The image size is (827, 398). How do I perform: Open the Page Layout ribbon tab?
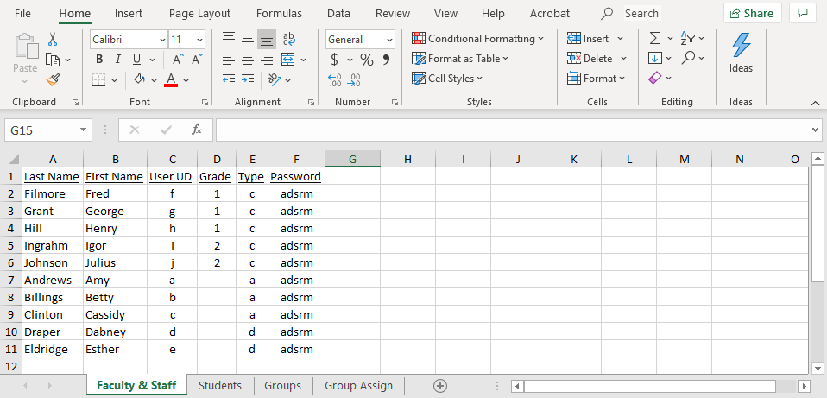click(x=199, y=13)
